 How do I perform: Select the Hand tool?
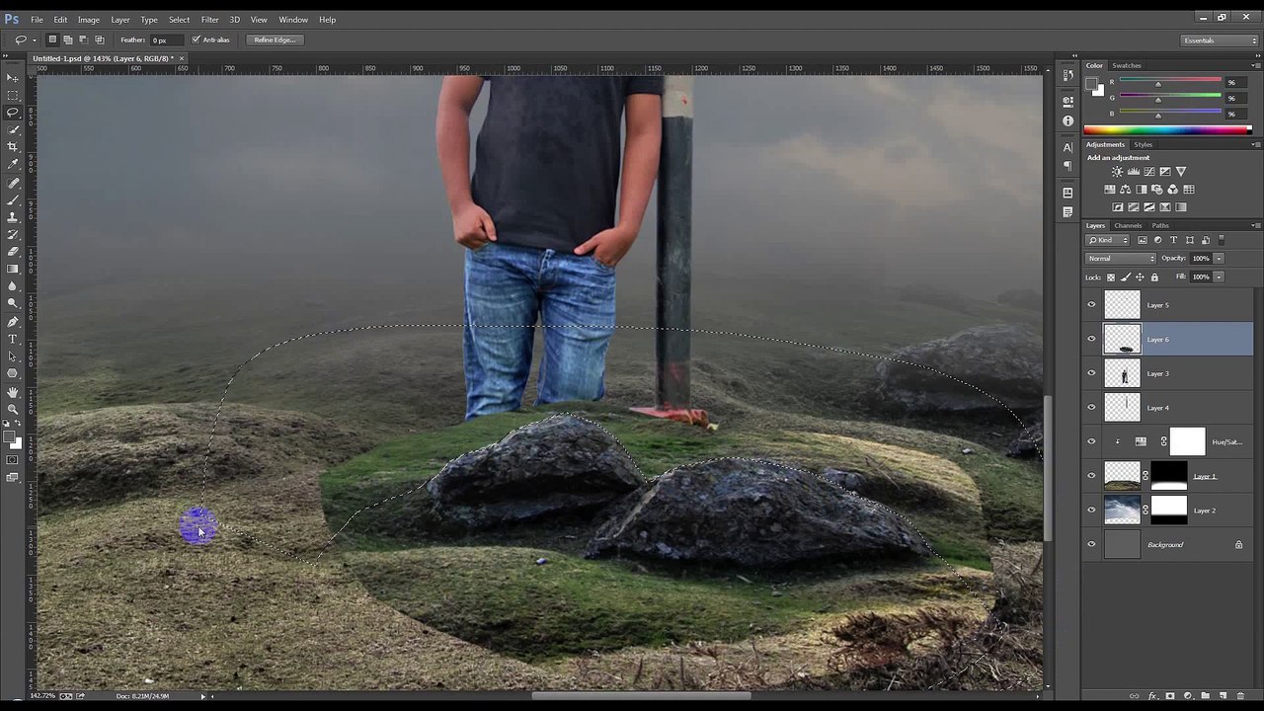pyautogui.click(x=13, y=392)
